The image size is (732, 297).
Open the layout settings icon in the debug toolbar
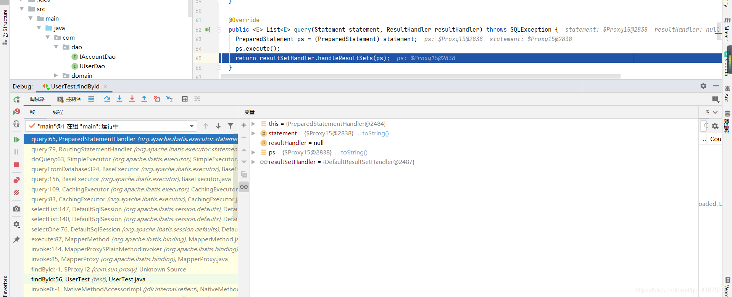point(716,99)
